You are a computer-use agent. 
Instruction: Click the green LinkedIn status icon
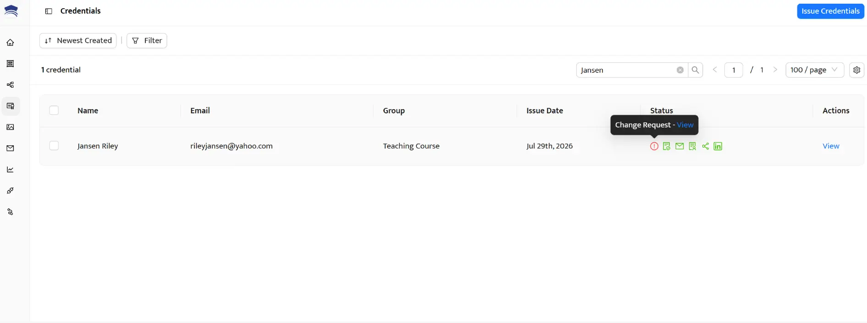tap(718, 146)
